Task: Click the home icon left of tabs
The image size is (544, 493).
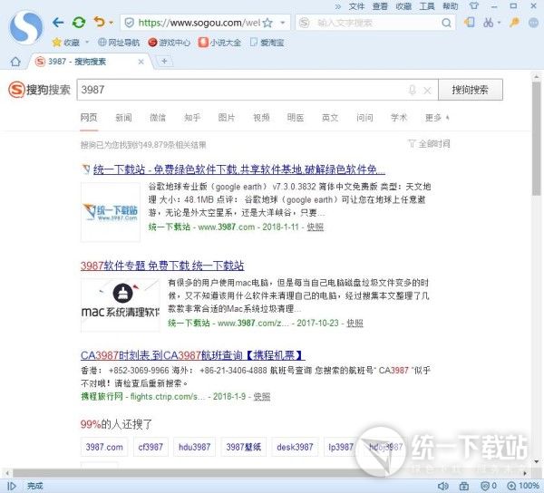Action: tap(15, 62)
